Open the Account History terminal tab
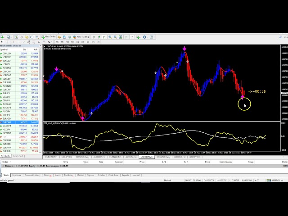Screen dimensions: 288x216 (32, 175)
